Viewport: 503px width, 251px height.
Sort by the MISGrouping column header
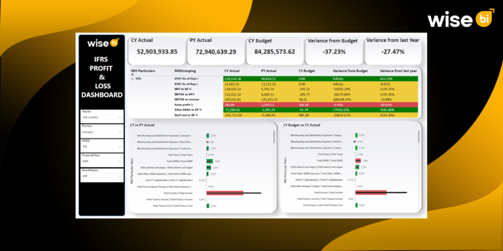185,71
